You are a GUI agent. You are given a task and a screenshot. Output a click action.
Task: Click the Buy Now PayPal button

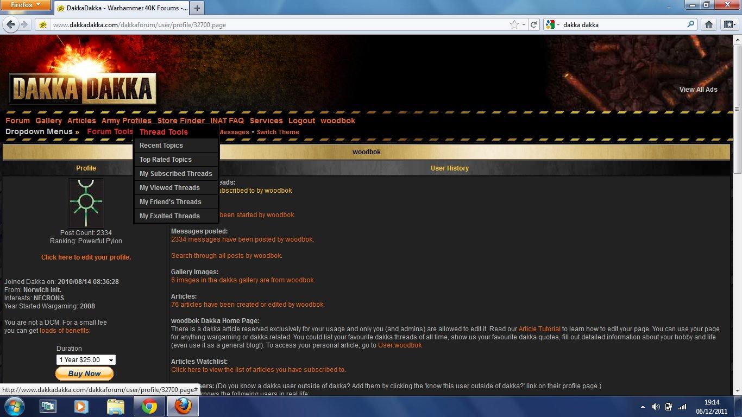[84, 374]
